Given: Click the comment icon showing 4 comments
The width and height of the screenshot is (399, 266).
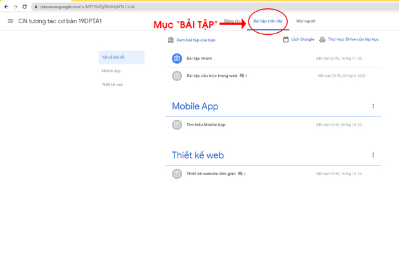Looking at the screenshot, I should pyautogui.click(x=240, y=174).
